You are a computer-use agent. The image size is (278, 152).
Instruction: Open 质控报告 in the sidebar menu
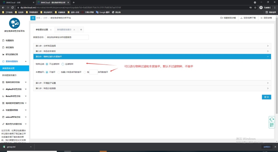[10, 47]
